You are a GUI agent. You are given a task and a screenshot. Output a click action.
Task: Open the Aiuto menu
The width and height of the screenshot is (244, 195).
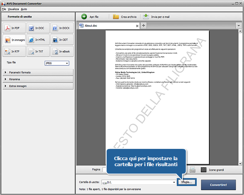click(x=24, y=9)
